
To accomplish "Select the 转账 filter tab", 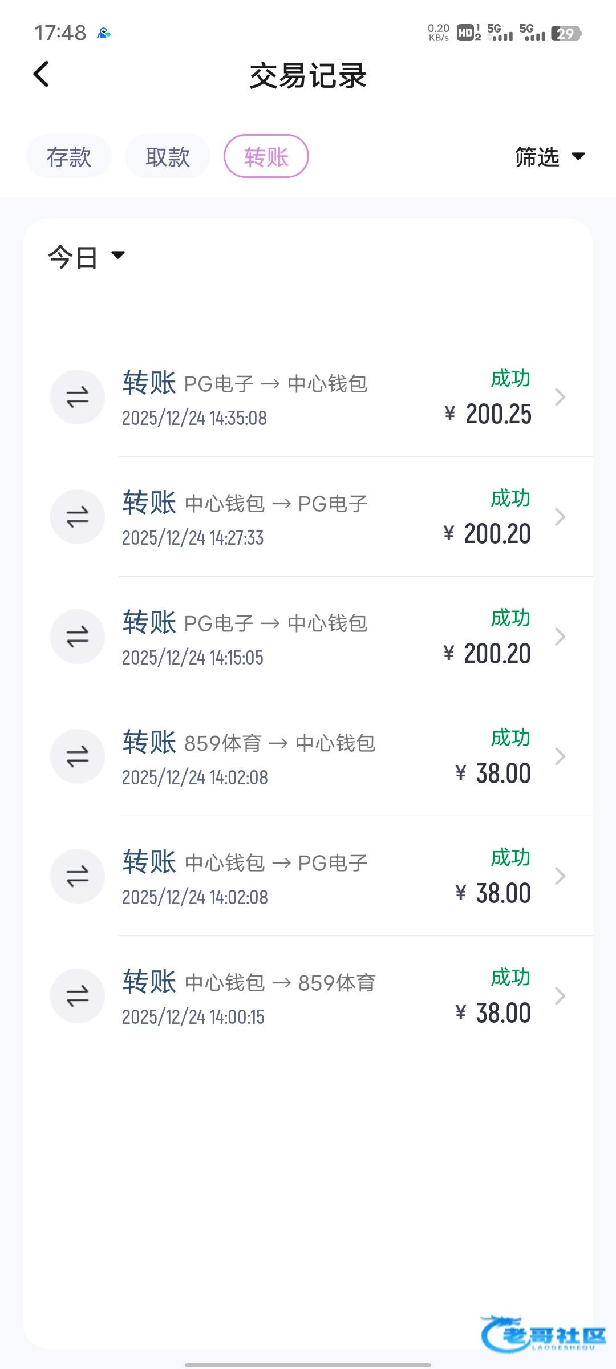I will 266,156.
